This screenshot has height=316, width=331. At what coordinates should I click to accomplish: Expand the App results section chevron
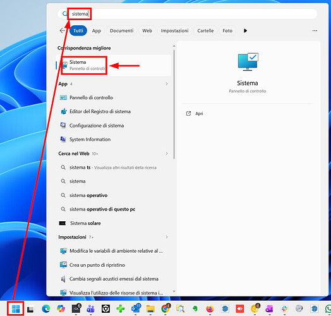click(x=167, y=84)
